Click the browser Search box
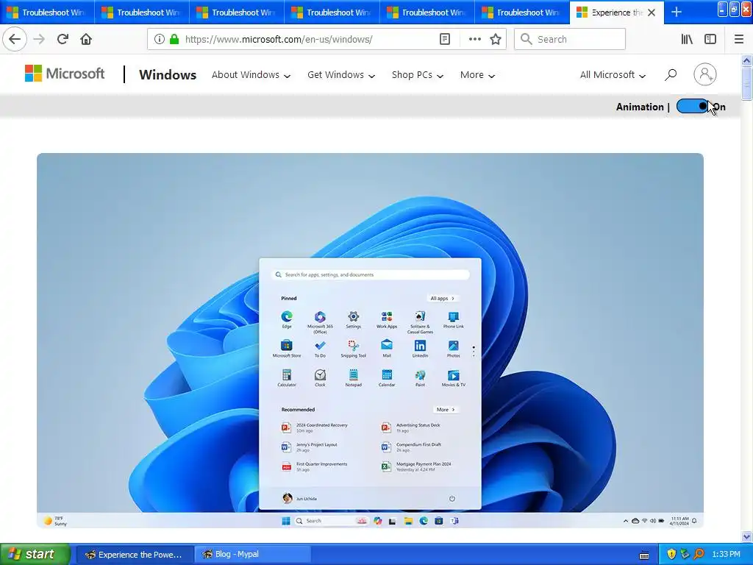 click(570, 40)
